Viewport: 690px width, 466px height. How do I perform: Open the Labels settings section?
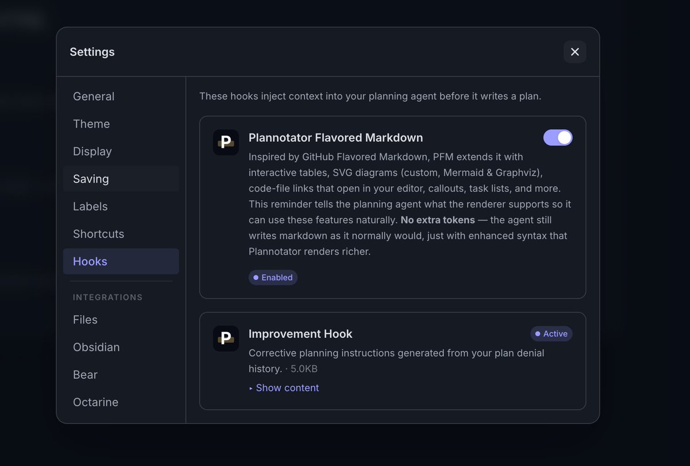[121, 206]
